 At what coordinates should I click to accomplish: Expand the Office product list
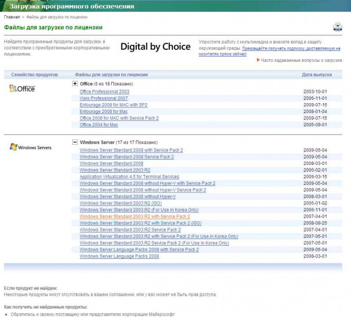(75, 83)
